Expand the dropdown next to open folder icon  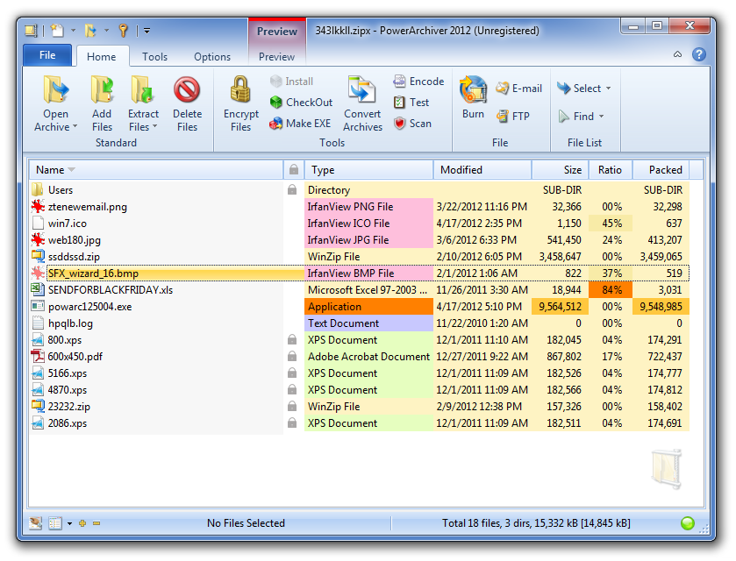coord(106,31)
